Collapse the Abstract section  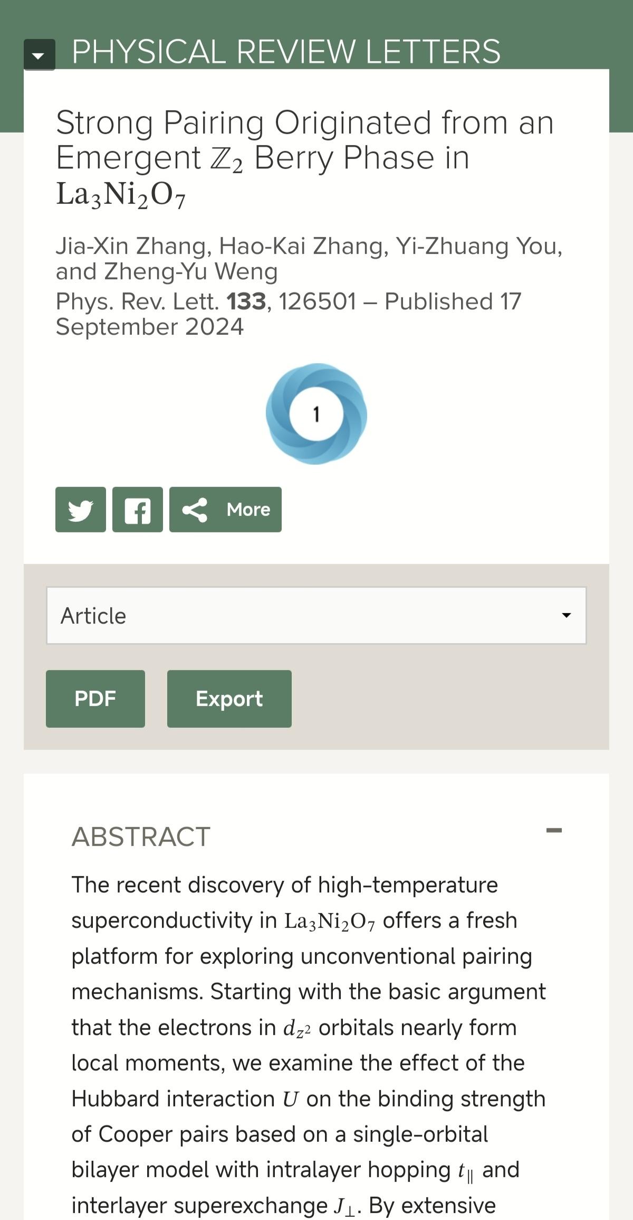[554, 831]
